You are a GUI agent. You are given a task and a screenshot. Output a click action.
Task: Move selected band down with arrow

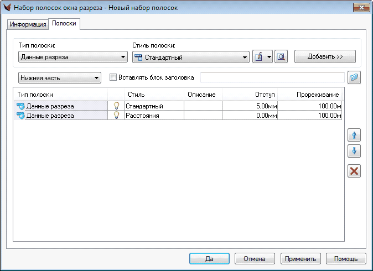tap(354, 150)
